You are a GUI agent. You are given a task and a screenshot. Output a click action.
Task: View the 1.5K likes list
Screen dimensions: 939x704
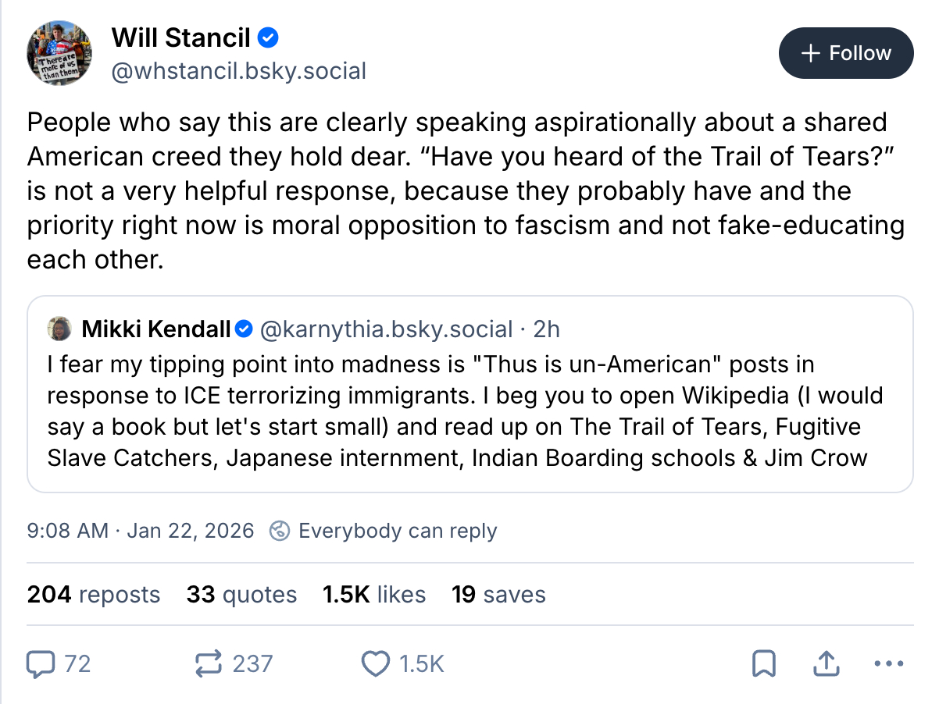point(374,595)
